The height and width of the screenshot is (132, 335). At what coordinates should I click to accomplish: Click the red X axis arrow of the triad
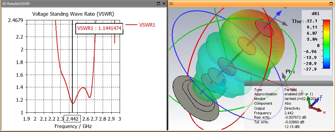[317, 109]
